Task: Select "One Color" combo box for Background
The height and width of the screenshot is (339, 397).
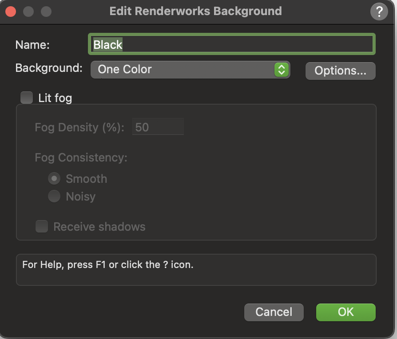Action: click(x=190, y=70)
